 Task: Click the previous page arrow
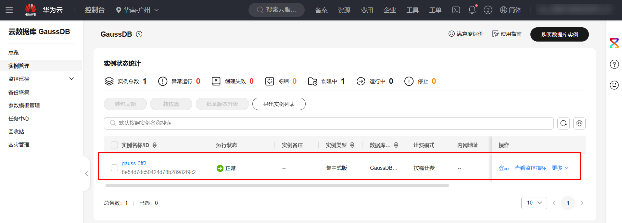pos(554,203)
